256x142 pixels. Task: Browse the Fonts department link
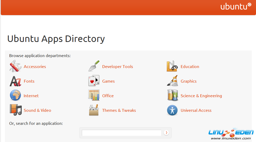pyautogui.click(x=29, y=81)
